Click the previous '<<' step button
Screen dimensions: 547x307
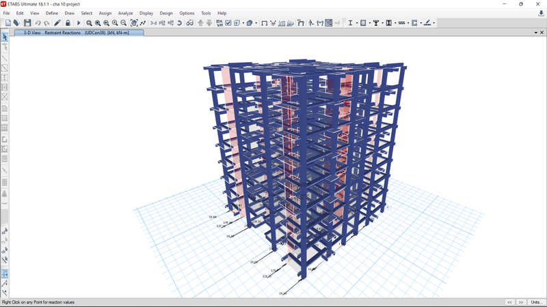(509, 302)
